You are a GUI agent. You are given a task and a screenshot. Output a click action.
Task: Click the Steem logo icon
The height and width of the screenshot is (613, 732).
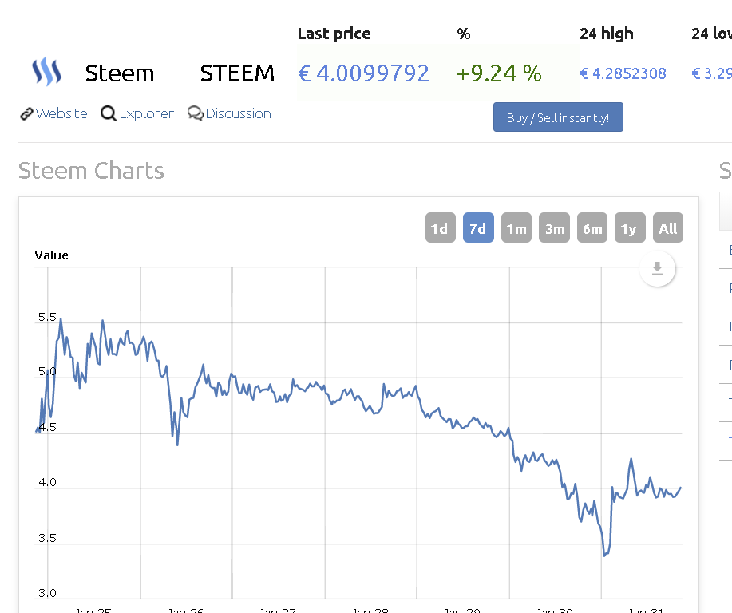pyautogui.click(x=46, y=71)
